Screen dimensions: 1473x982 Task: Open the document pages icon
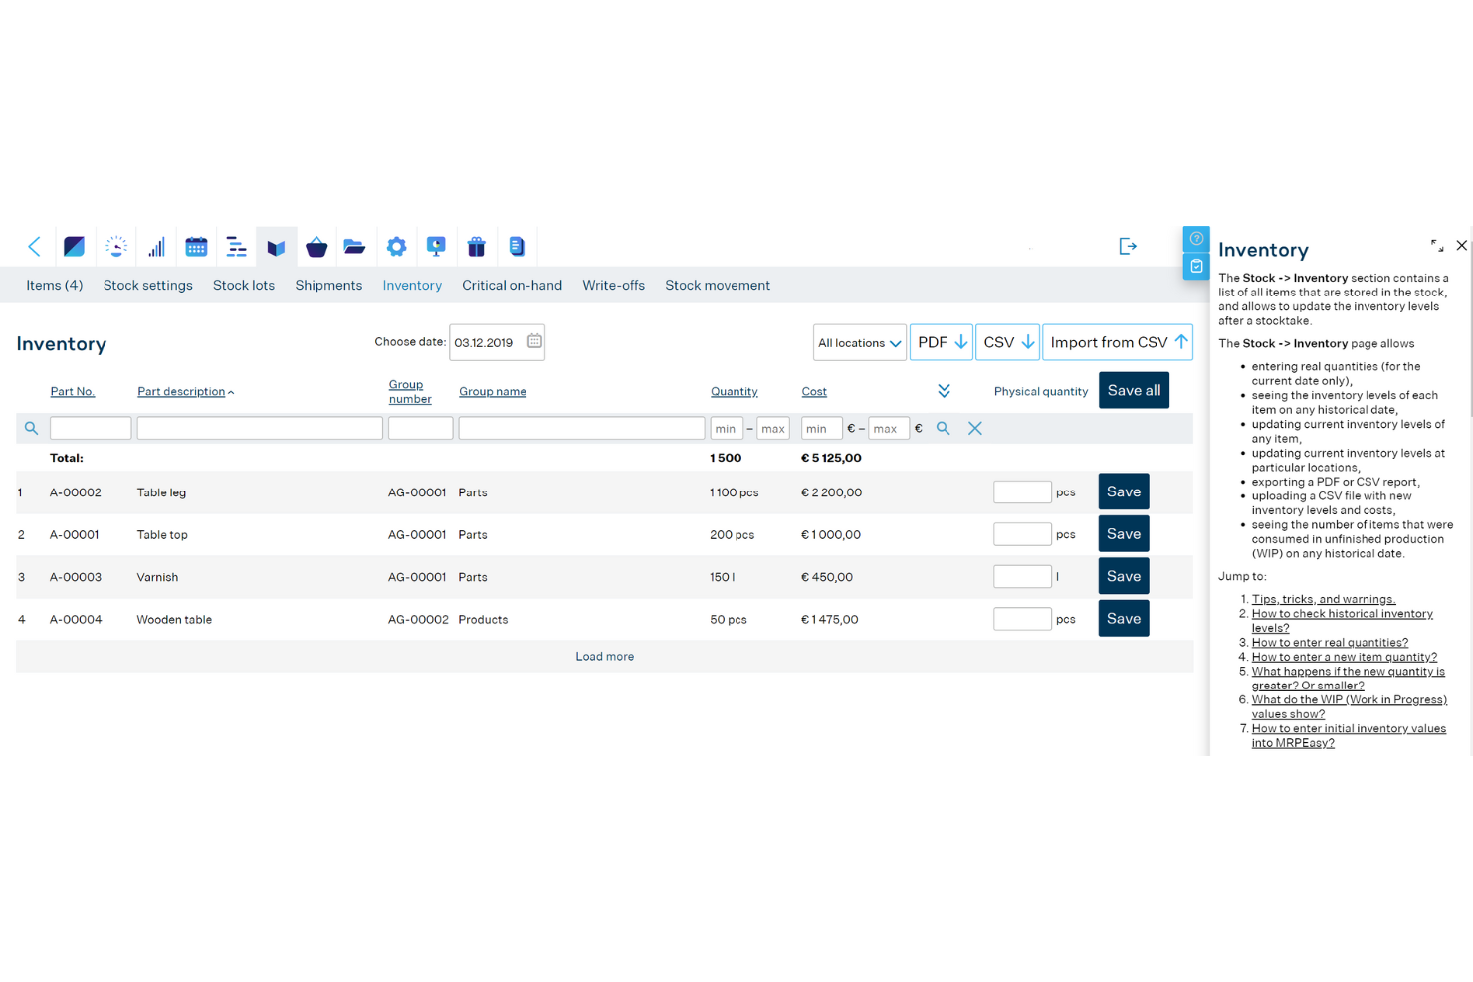coord(516,247)
